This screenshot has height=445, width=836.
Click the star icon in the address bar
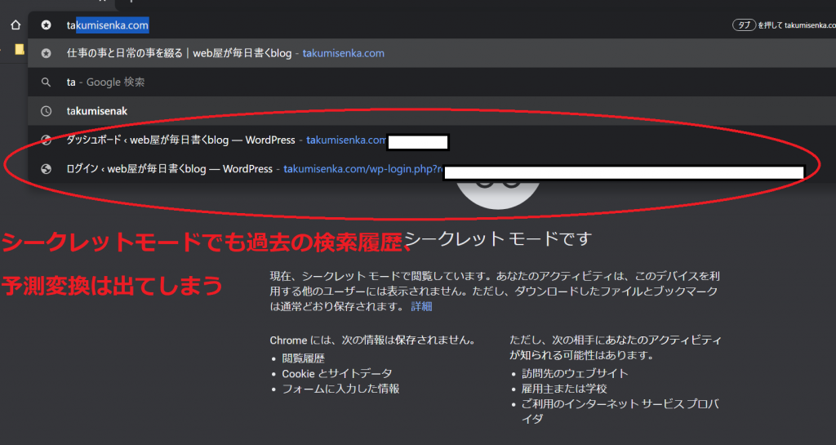(47, 25)
